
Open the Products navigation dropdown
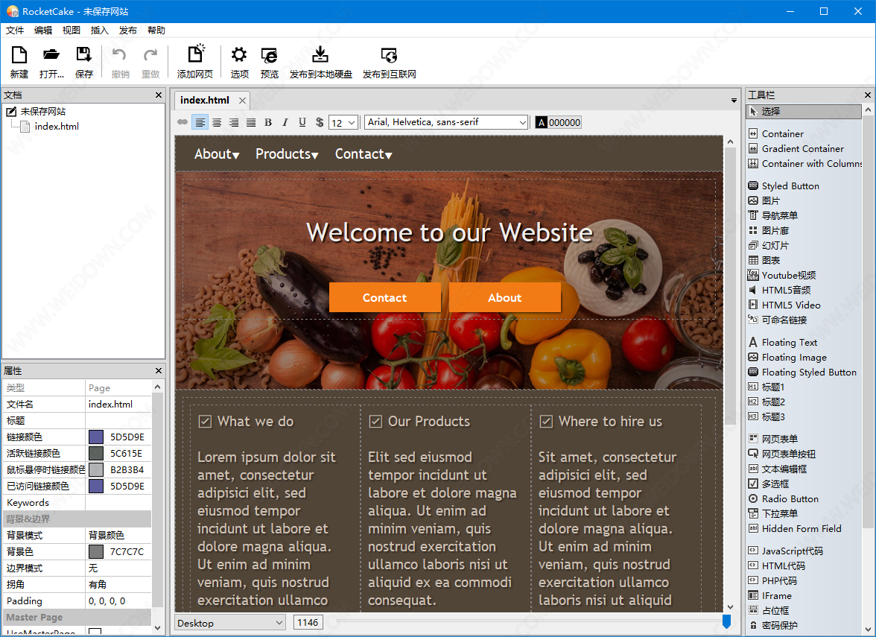pos(287,154)
